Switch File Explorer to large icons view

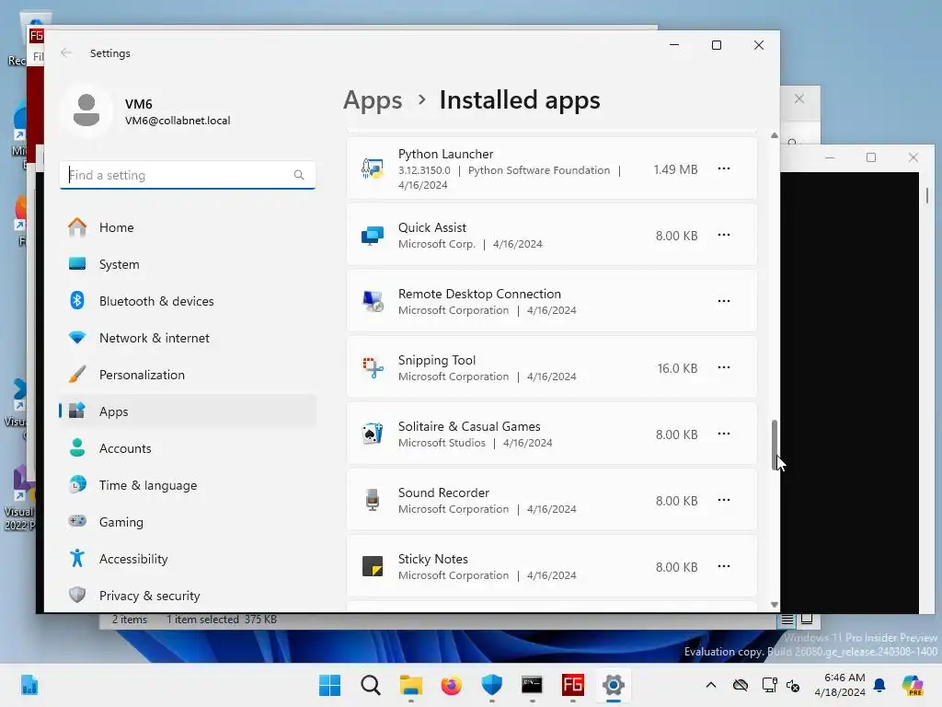click(807, 620)
